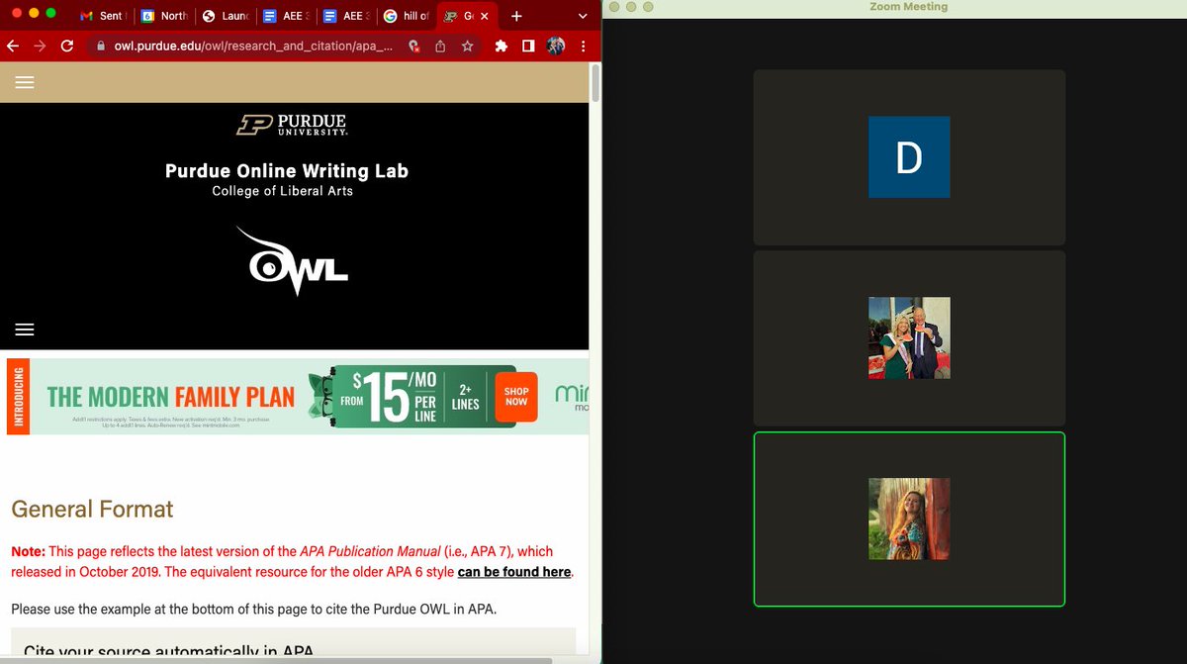Click the Introducing label on the ad

pos(20,397)
